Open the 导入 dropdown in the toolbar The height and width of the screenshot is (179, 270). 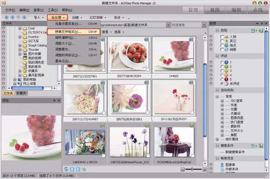39,18
